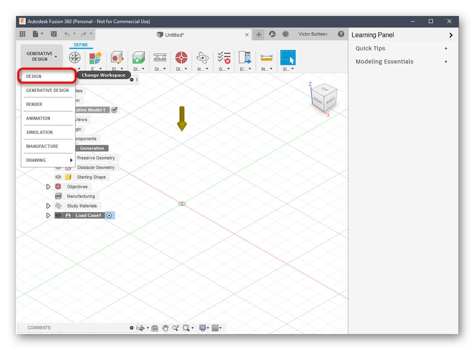475x350 pixels.
Task: Select the Guide compass tool icon
Action: [74, 57]
